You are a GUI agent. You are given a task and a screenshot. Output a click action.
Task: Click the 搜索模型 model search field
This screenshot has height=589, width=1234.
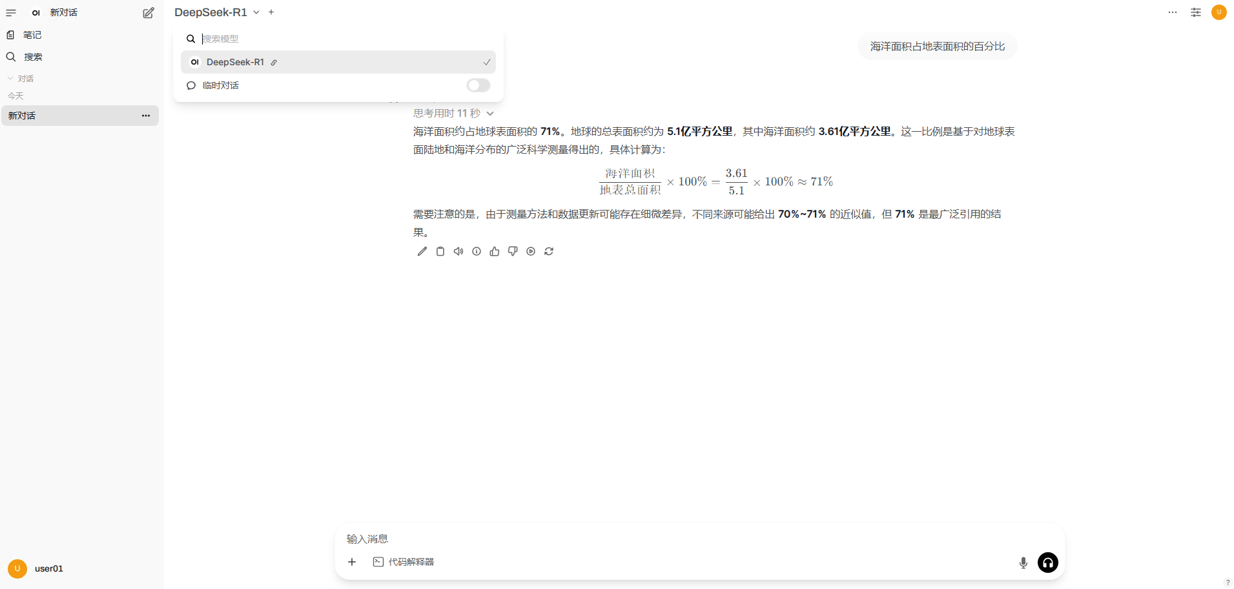[258, 39]
